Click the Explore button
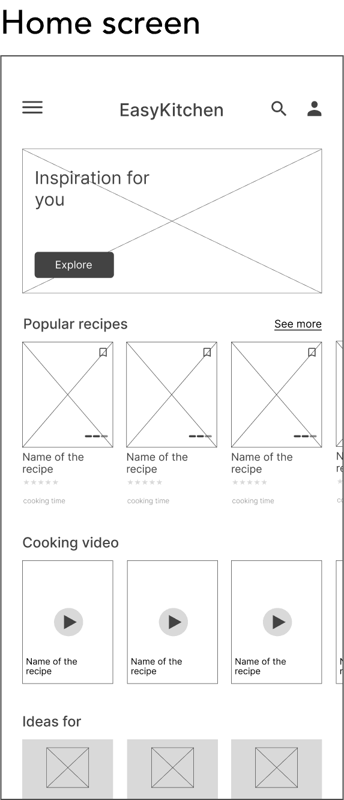 tap(74, 265)
